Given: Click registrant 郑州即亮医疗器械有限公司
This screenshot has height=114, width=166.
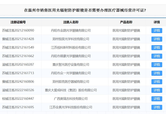Looking at the screenshot, I should pyautogui.click(x=71, y=82).
